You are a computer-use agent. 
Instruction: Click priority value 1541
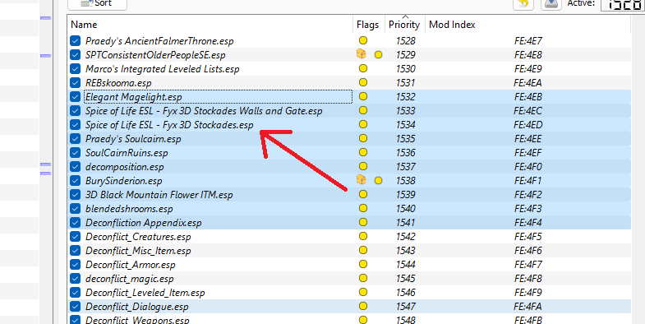point(406,223)
